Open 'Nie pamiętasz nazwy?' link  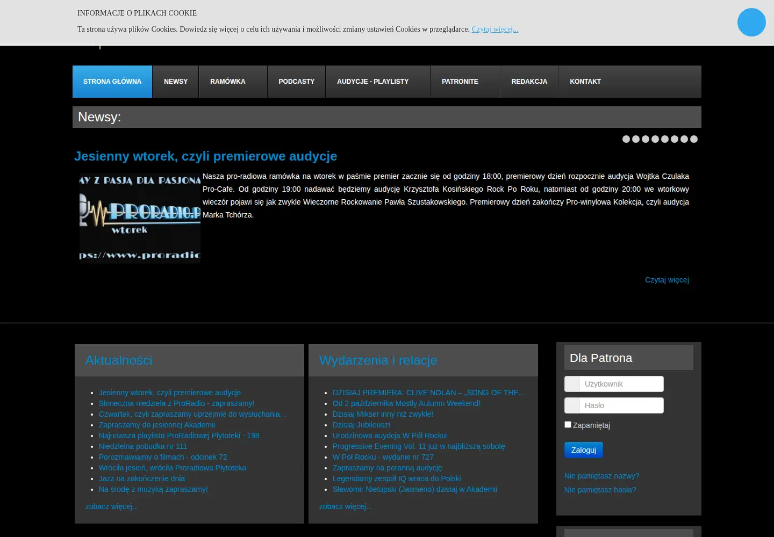point(602,476)
